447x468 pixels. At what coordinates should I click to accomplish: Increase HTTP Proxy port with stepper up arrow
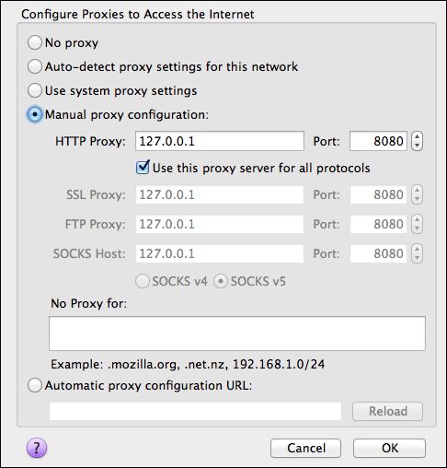pyautogui.click(x=417, y=136)
